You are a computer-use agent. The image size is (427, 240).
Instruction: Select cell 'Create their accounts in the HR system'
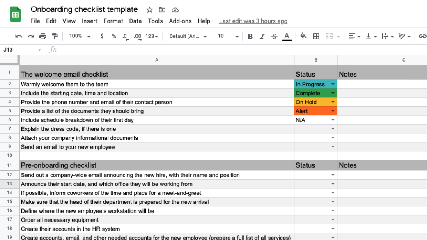tap(157, 229)
